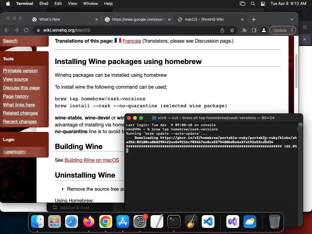Click the userlogin link
The image size is (312, 234).
(15, 152)
